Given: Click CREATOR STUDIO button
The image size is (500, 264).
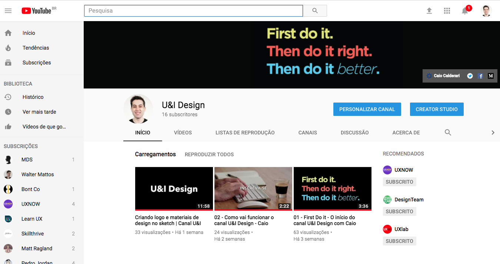Looking at the screenshot, I should pos(437,109).
